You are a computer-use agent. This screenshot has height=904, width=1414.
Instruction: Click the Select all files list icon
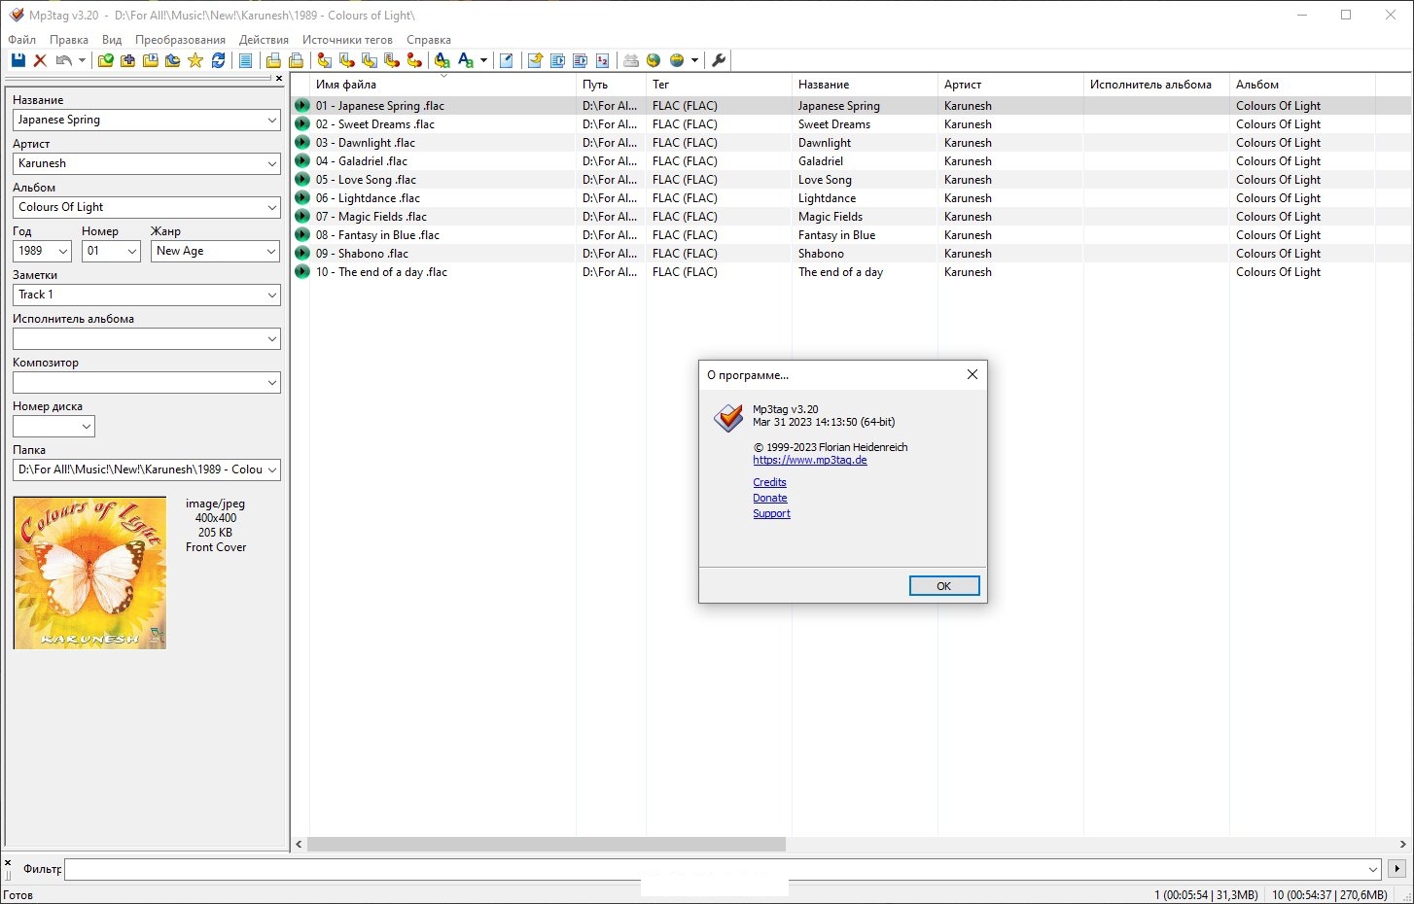tap(246, 60)
